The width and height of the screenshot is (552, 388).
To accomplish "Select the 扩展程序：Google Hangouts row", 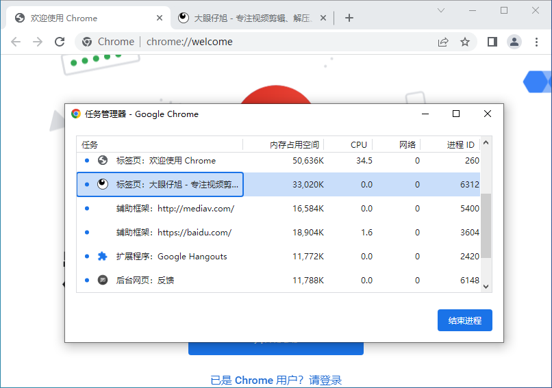I will tap(278, 257).
